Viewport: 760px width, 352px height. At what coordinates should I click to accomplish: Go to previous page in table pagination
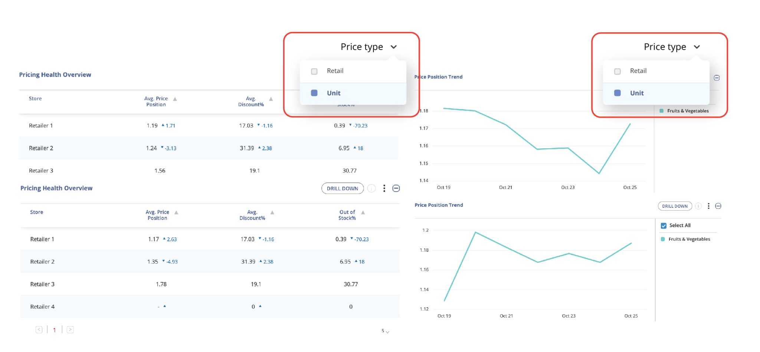pos(39,329)
